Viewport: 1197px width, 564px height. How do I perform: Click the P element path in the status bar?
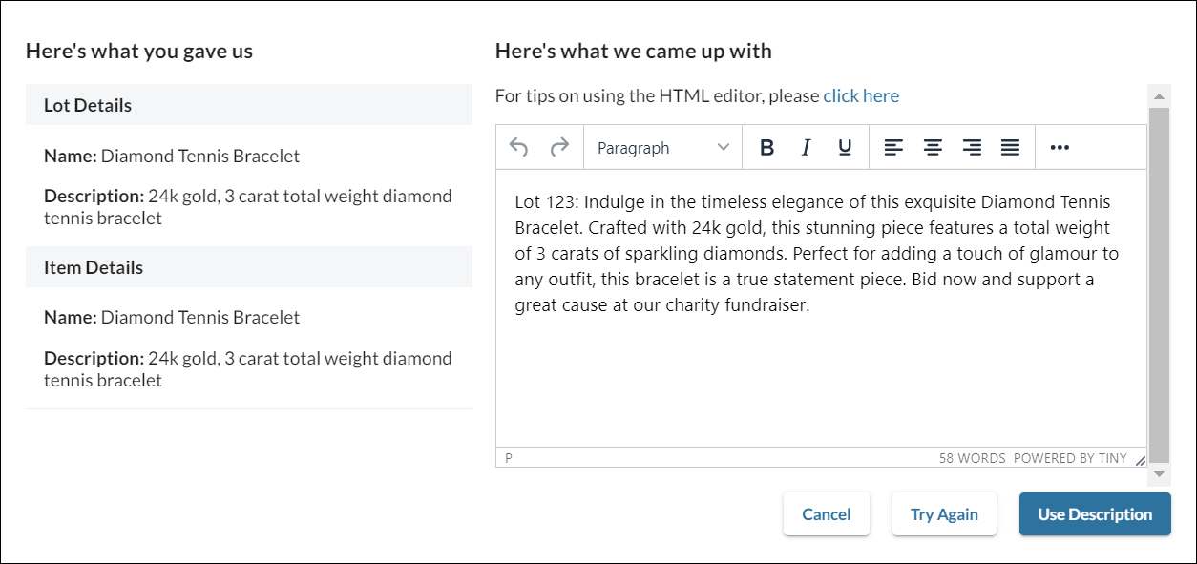[x=507, y=457]
